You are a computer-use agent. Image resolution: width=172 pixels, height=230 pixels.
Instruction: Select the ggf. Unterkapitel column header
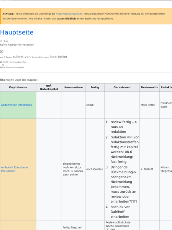(49, 88)
